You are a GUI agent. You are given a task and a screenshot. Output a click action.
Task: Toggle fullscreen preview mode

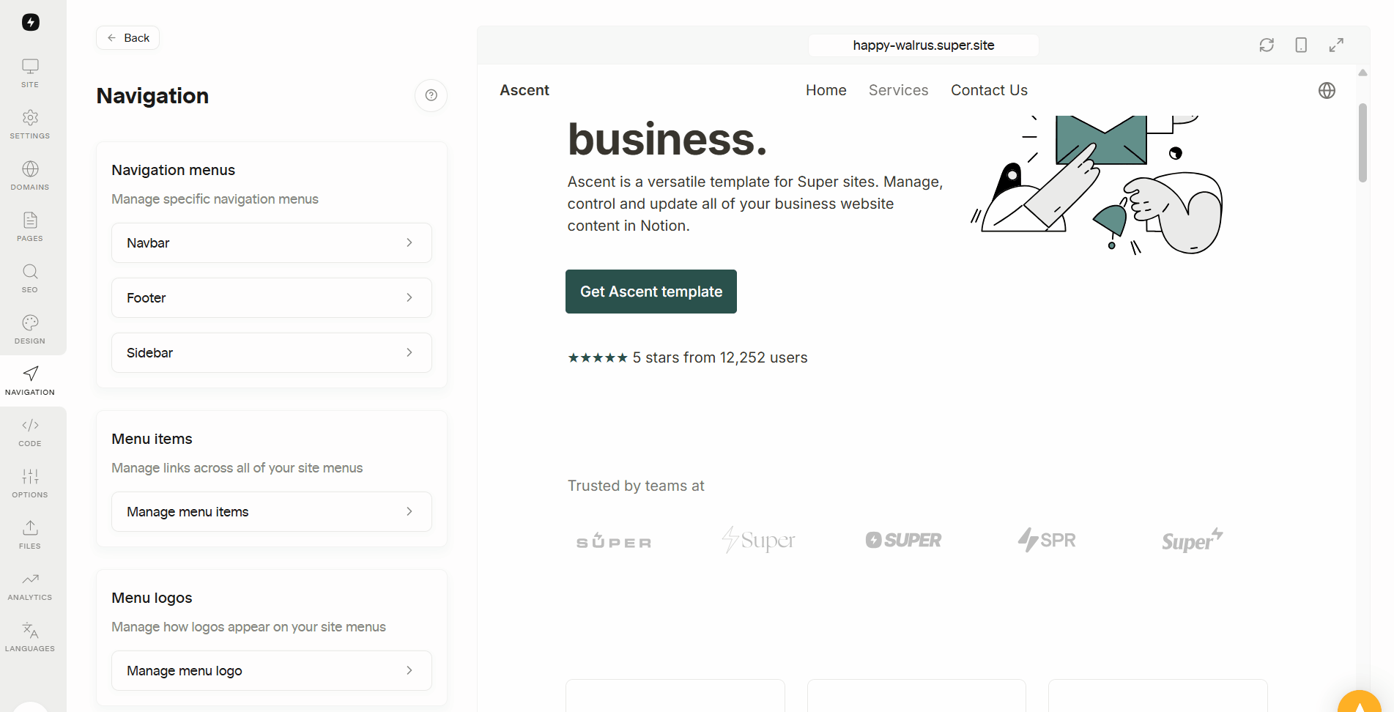(x=1336, y=45)
